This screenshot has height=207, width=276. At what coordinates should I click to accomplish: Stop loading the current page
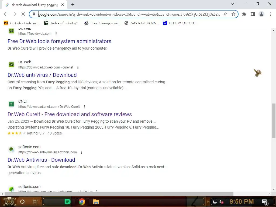23,14
